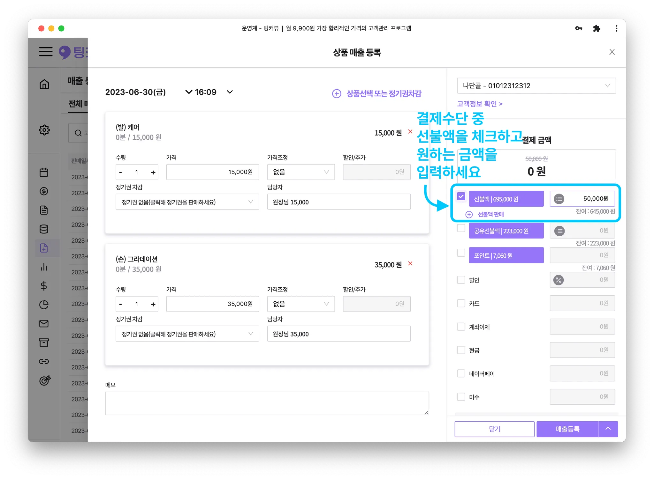Open customer dropdown 나단골 - 01012312312
The width and height of the screenshot is (654, 479).
[x=536, y=85]
